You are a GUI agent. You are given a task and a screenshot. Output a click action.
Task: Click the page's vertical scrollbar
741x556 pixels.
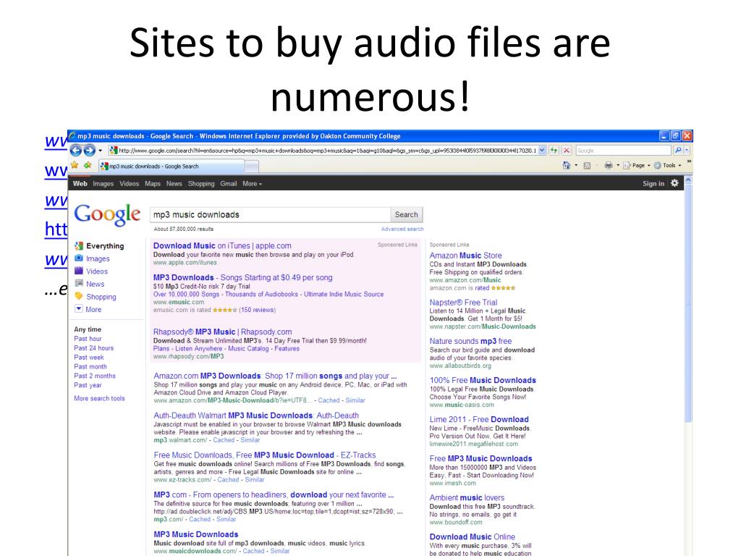point(688,303)
